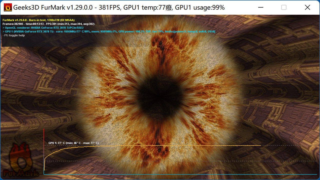Click the FurMark app icon in title bar

8,7
